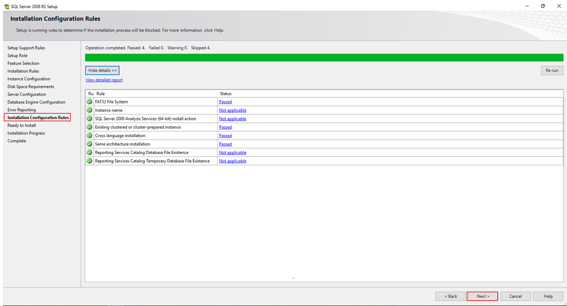Click green check icon for Existing clustered instance

(90, 127)
